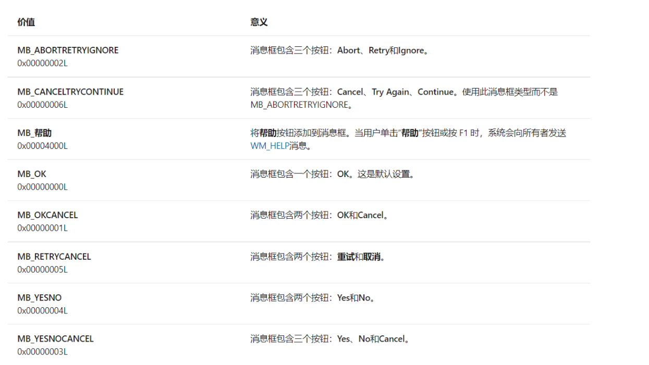Select the MB_RETRYCANCEL constant name

[x=54, y=257]
